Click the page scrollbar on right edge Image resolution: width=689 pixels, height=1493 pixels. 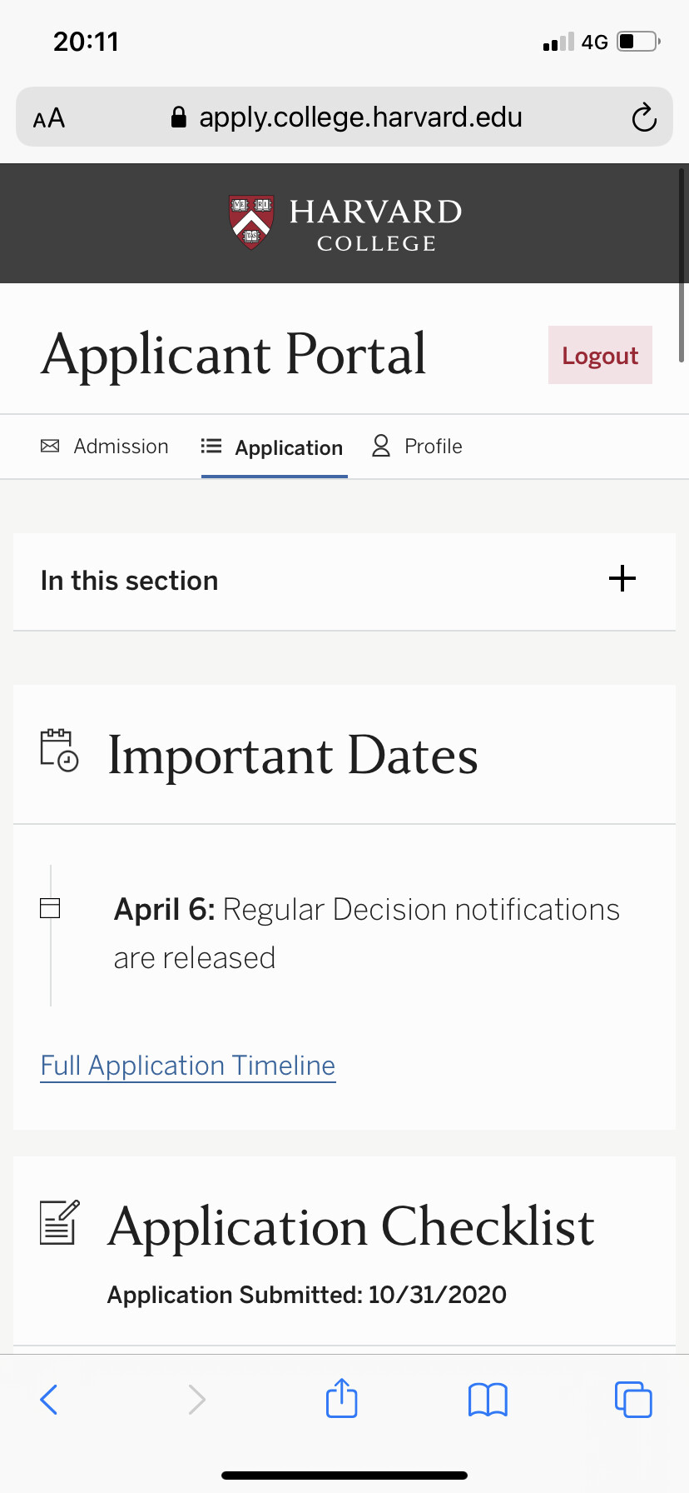tap(682, 265)
